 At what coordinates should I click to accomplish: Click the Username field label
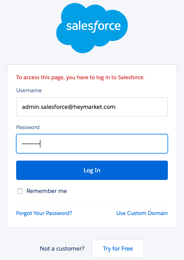(x=29, y=90)
